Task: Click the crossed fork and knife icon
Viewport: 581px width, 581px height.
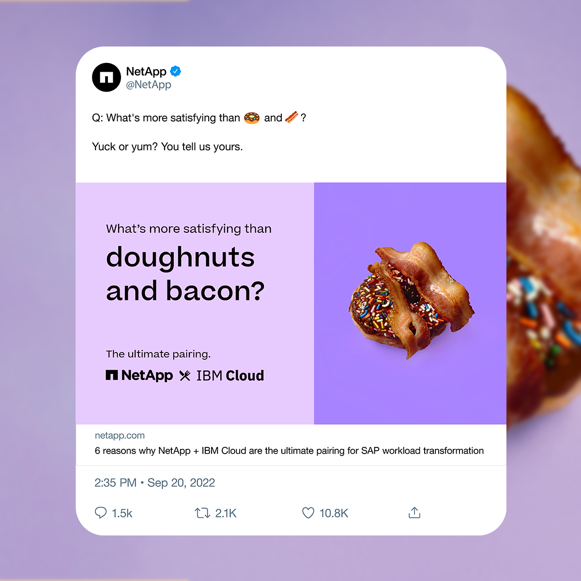Action: tap(185, 376)
